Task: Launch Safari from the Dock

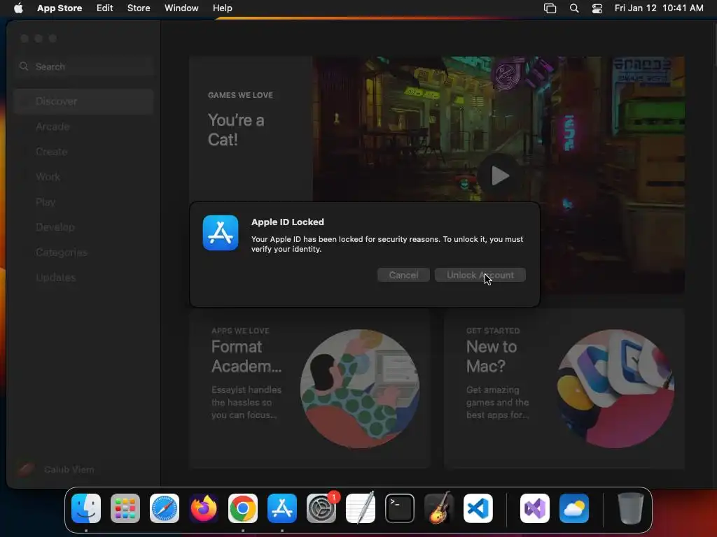Action: [165, 508]
